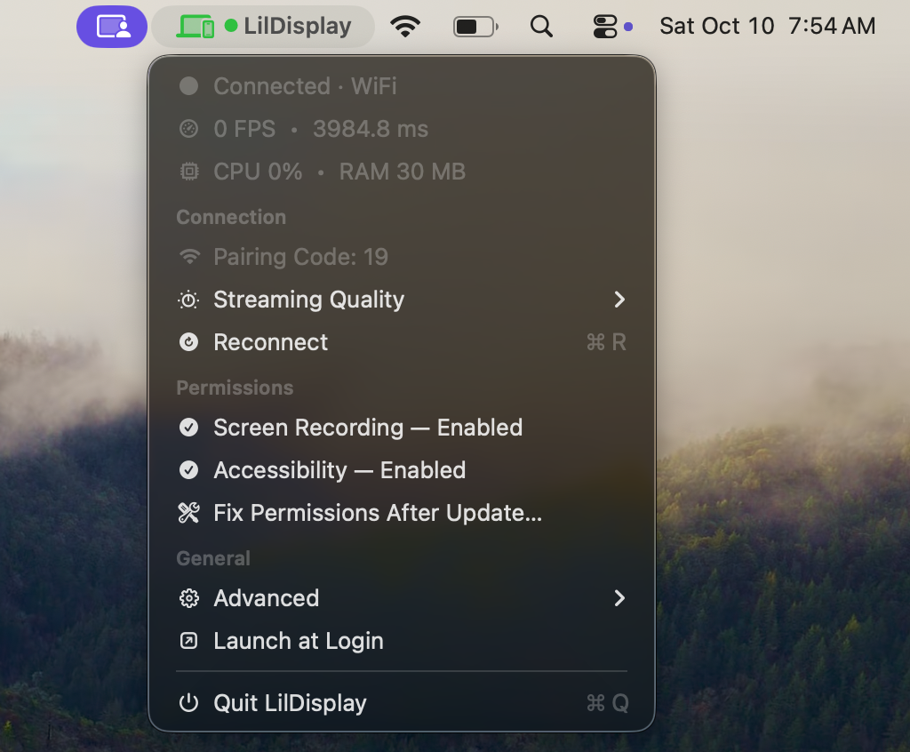Click the Permissions section header
This screenshot has height=752, width=910.
coord(235,388)
